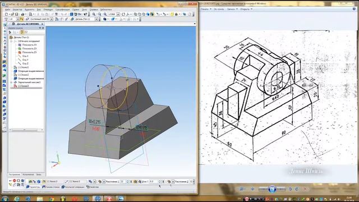Collapse the Начало координат tree node
Image resolution: width=359 pixels, height=202 pixels.
click(x=11, y=41)
